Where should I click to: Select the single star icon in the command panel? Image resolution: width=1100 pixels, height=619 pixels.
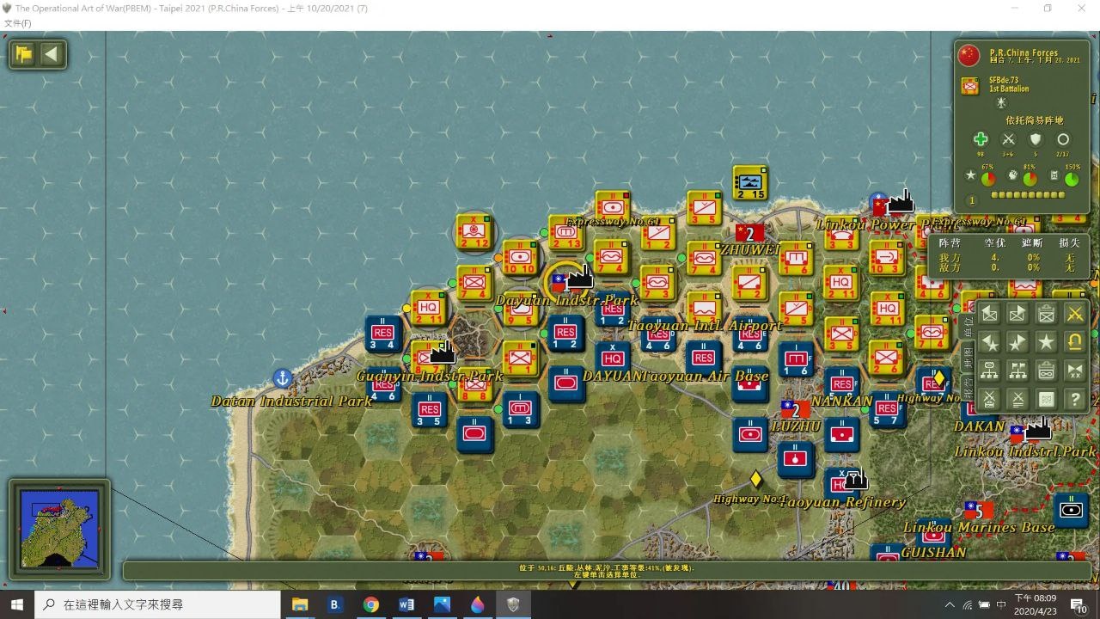pyautogui.click(x=1046, y=342)
